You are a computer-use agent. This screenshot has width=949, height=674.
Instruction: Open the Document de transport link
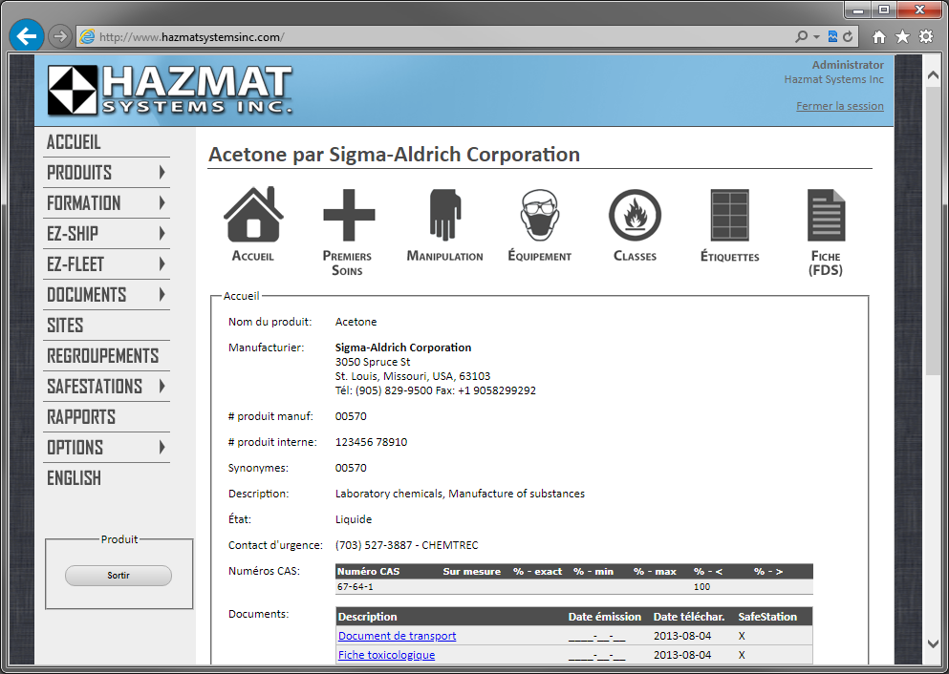tap(397, 636)
